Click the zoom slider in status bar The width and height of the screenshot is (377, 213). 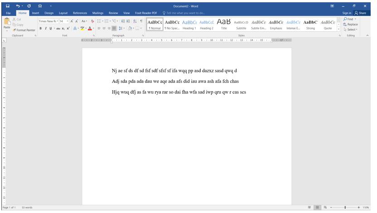coord(345,208)
